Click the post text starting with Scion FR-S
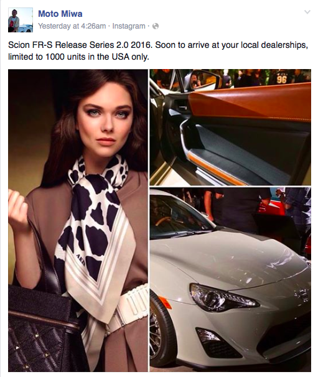This screenshot has width=313, height=377. pyautogui.click(x=158, y=45)
